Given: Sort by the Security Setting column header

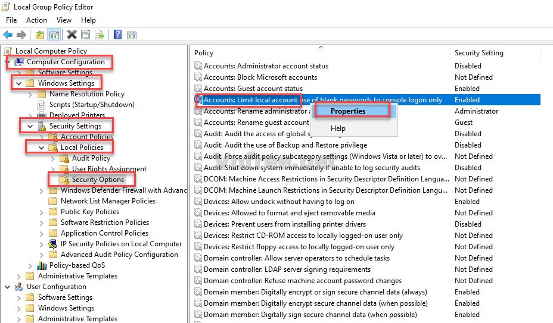Looking at the screenshot, I should (495, 53).
